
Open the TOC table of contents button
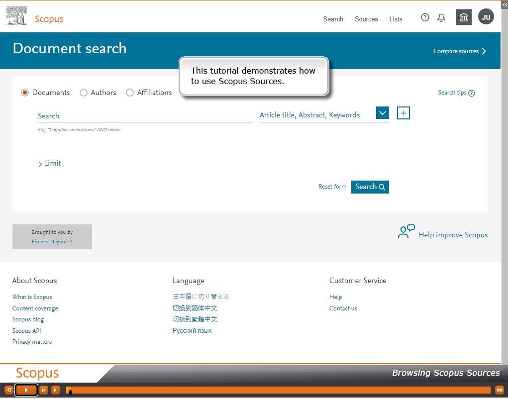[499, 390]
